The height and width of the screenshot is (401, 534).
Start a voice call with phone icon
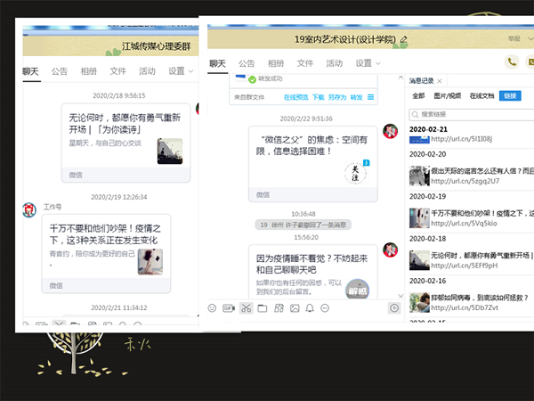point(512,62)
